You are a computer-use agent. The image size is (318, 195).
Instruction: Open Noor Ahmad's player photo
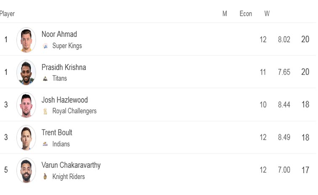[x=26, y=40]
